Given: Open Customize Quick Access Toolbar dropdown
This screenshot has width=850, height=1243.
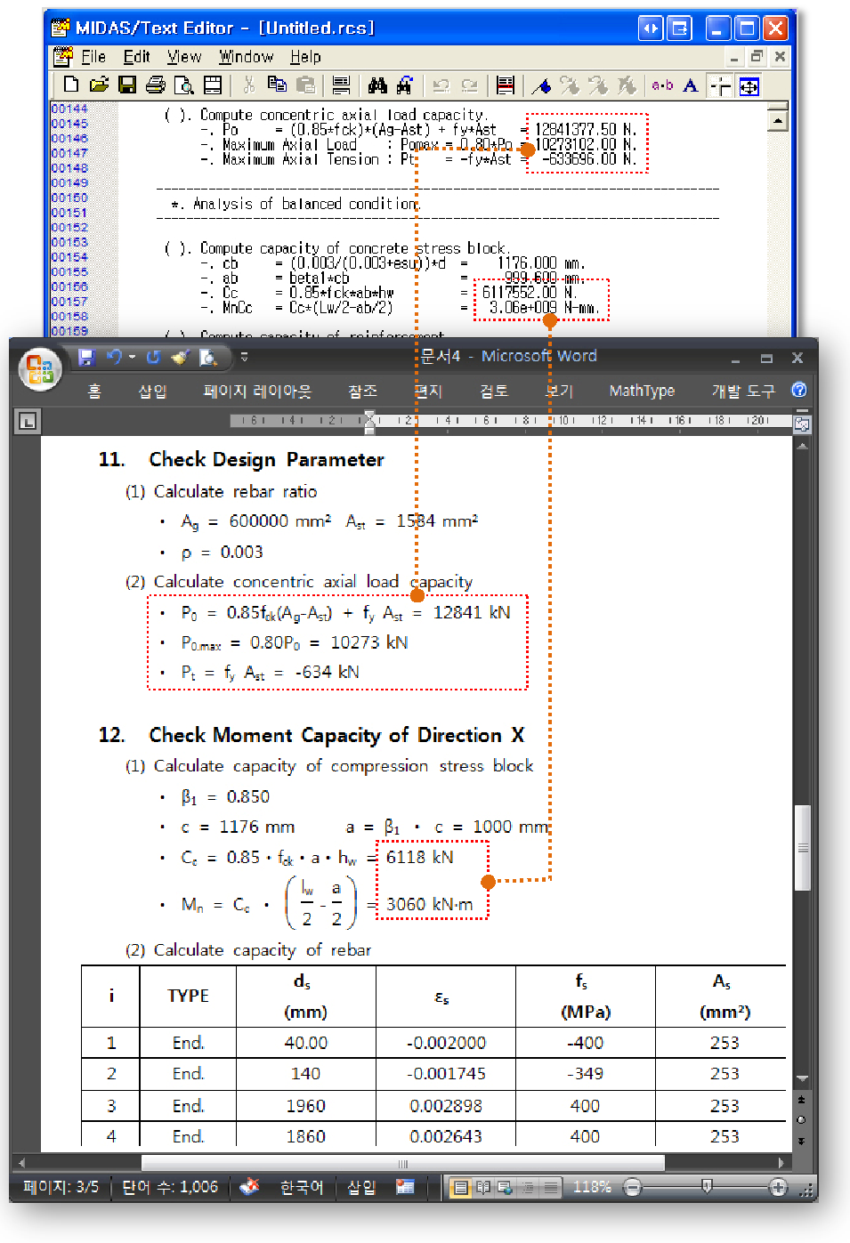Looking at the screenshot, I should [x=244, y=357].
